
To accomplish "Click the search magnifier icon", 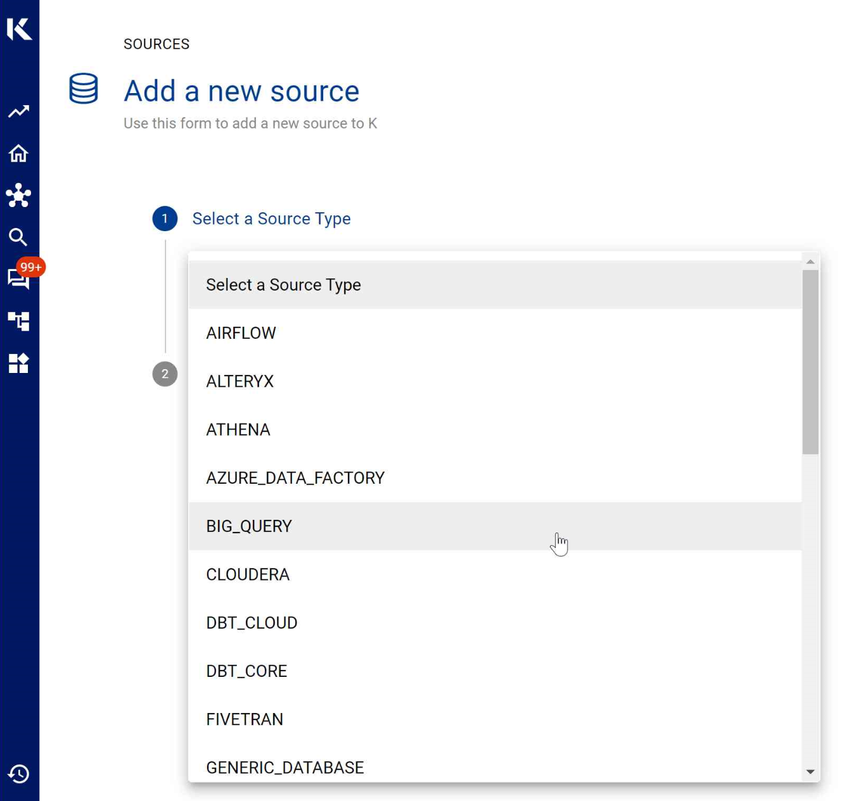I will [18, 237].
